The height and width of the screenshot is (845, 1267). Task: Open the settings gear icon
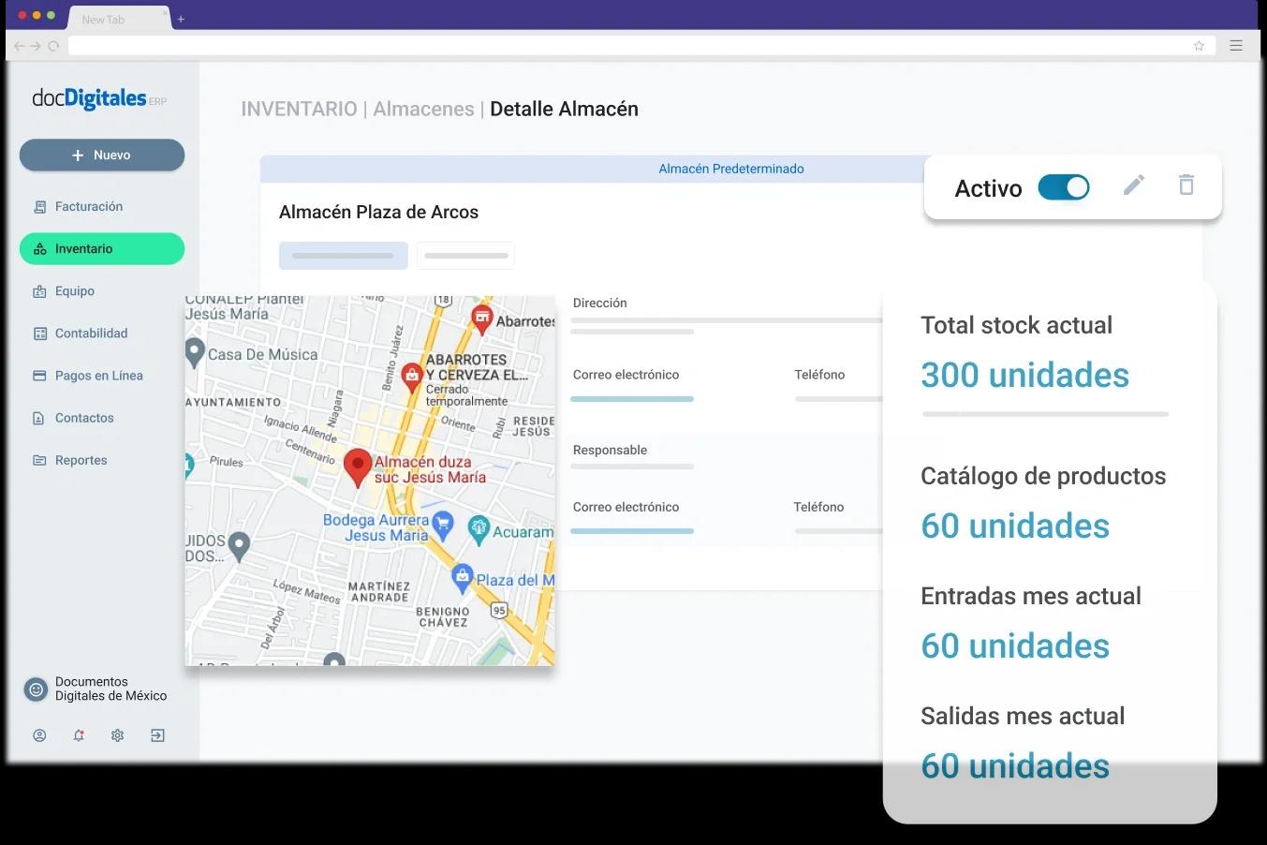point(117,735)
